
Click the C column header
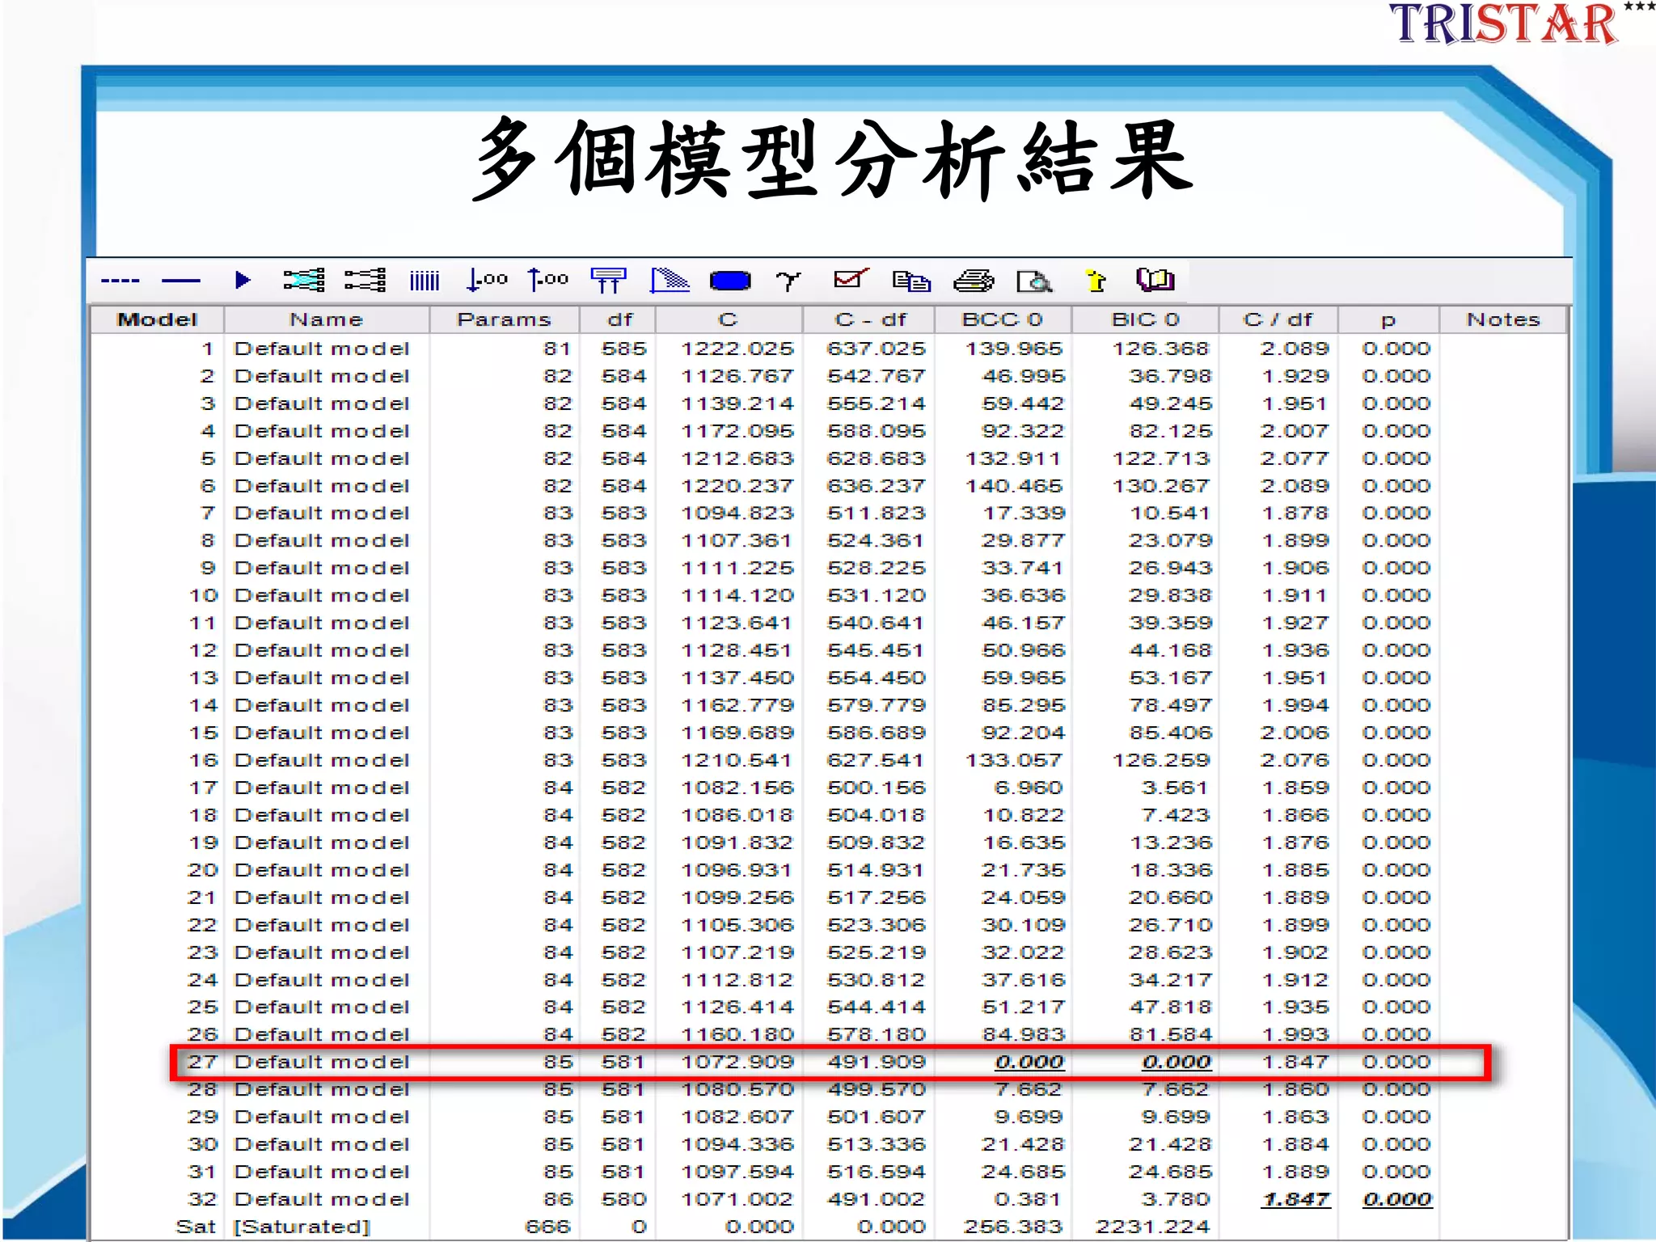(728, 319)
